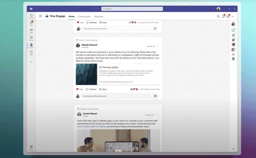
Task: Open the Store icon in sidebar
Action: point(31,148)
